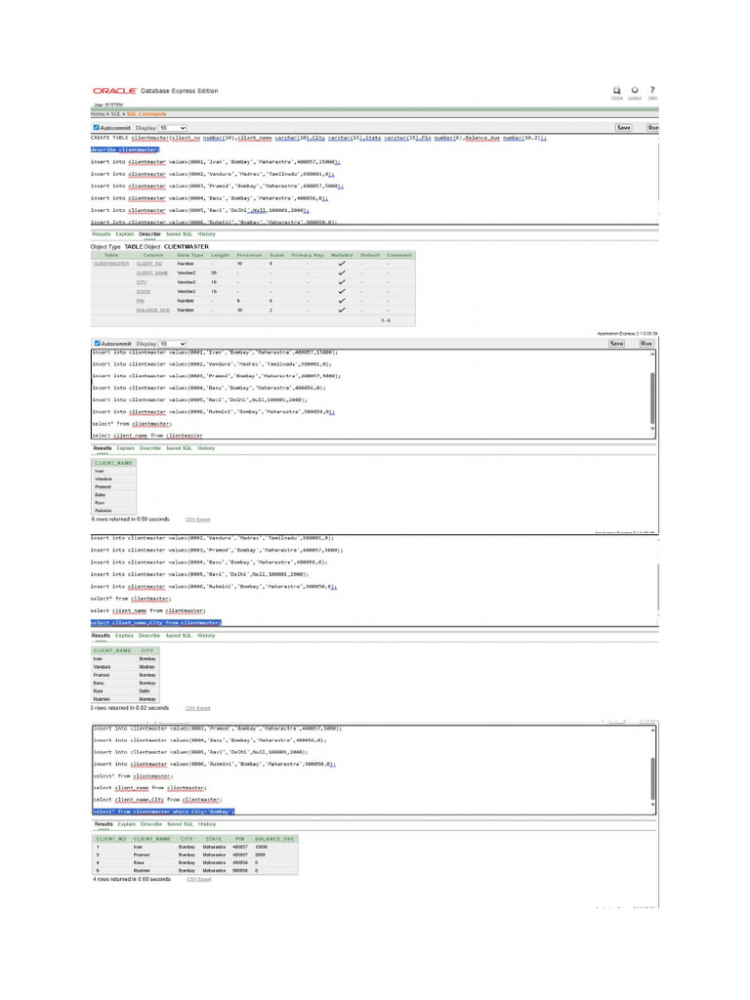Screen dimensions: 750x1000
Task: Open the Help question mark icon
Action: [652, 93]
